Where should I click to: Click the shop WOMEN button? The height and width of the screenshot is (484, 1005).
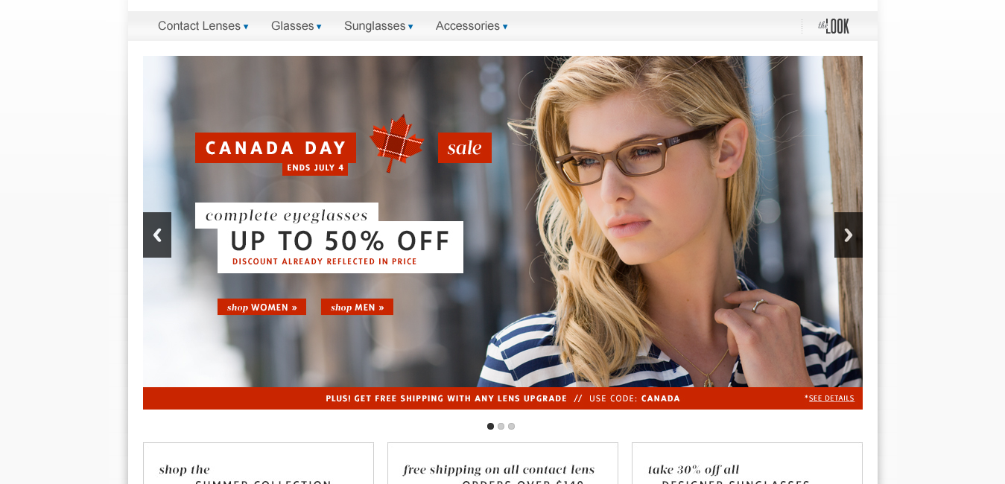tap(261, 307)
